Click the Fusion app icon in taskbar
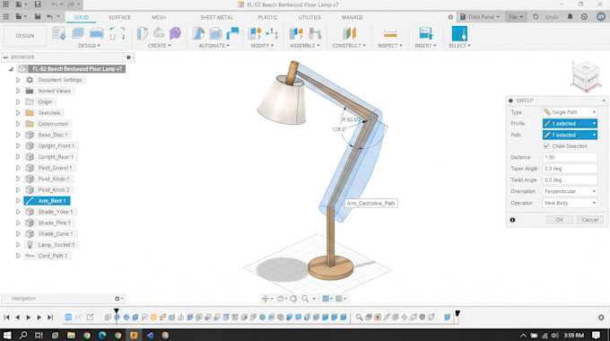The image size is (610, 341). [x=134, y=335]
